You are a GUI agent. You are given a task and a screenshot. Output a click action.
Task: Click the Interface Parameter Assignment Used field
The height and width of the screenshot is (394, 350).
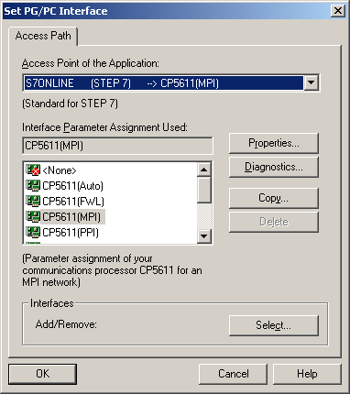[117, 146]
